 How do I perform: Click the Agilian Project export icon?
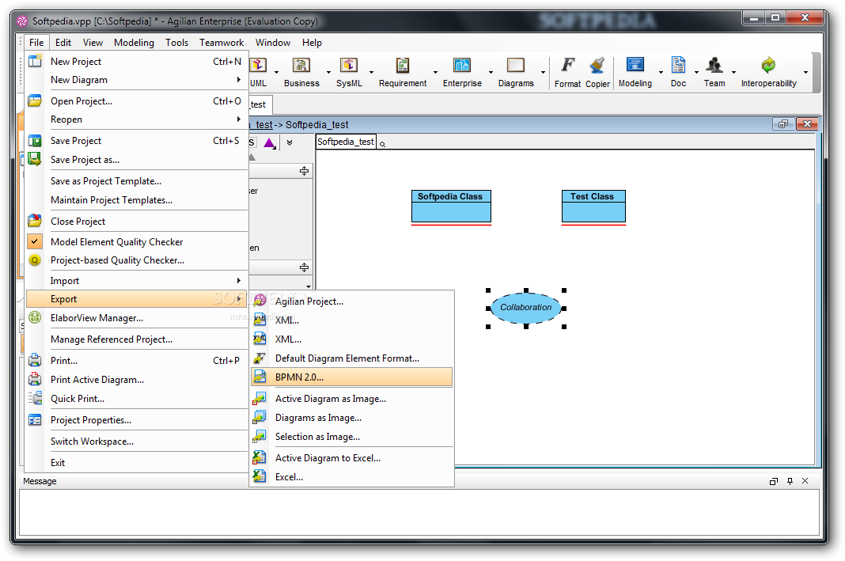coord(260,301)
